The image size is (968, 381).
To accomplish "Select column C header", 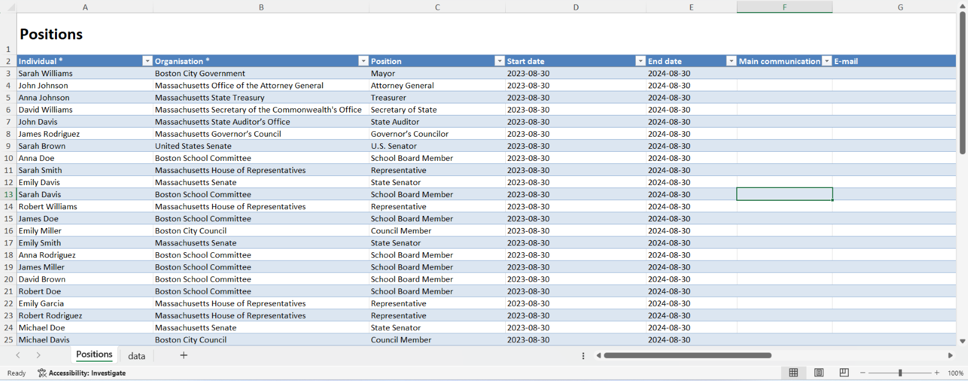I will [x=437, y=7].
